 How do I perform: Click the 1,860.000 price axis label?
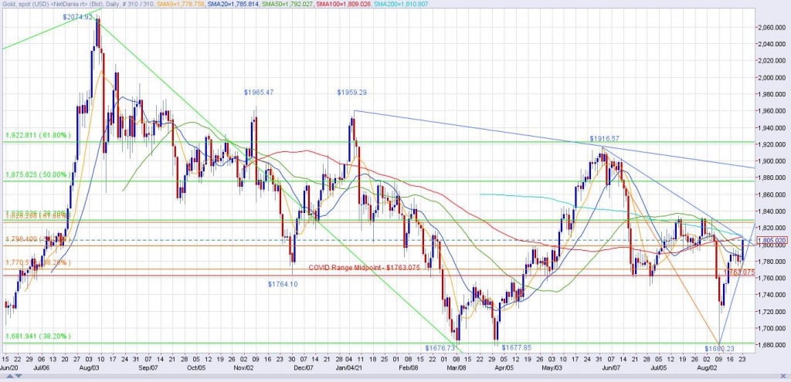(x=772, y=194)
